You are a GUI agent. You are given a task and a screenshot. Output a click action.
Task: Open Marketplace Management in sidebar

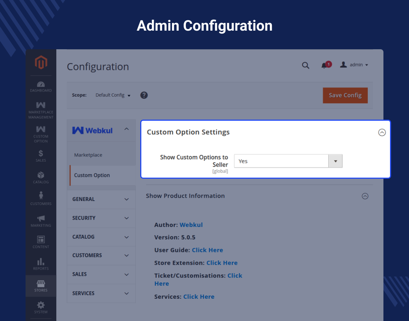click(41, 111)
